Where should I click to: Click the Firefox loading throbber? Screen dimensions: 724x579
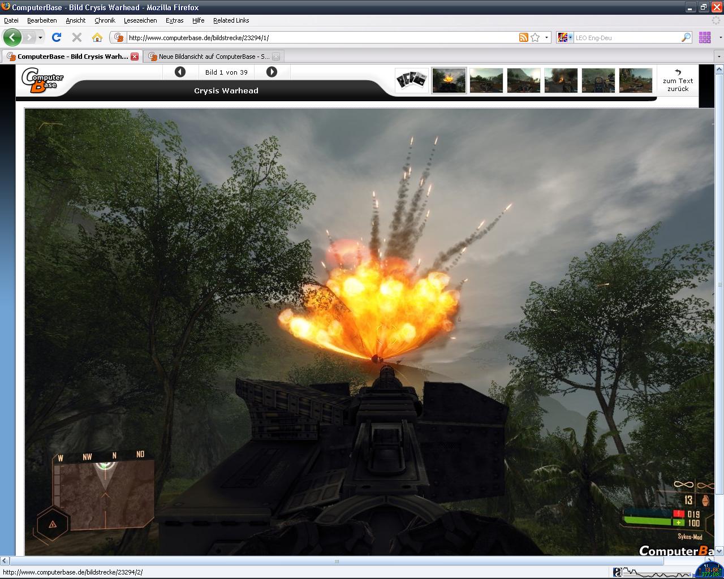point(716,20)
